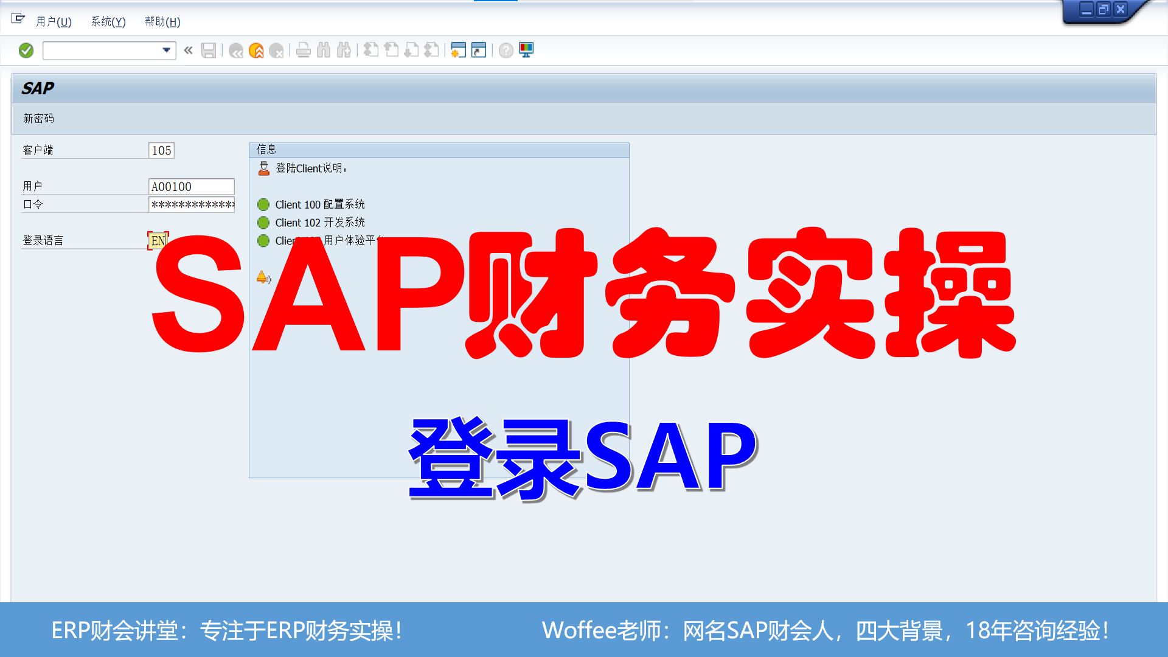This screenshot has height=657, width=1168.
Task: Click the Create New Session icon
Action: [x=459, y=50]
